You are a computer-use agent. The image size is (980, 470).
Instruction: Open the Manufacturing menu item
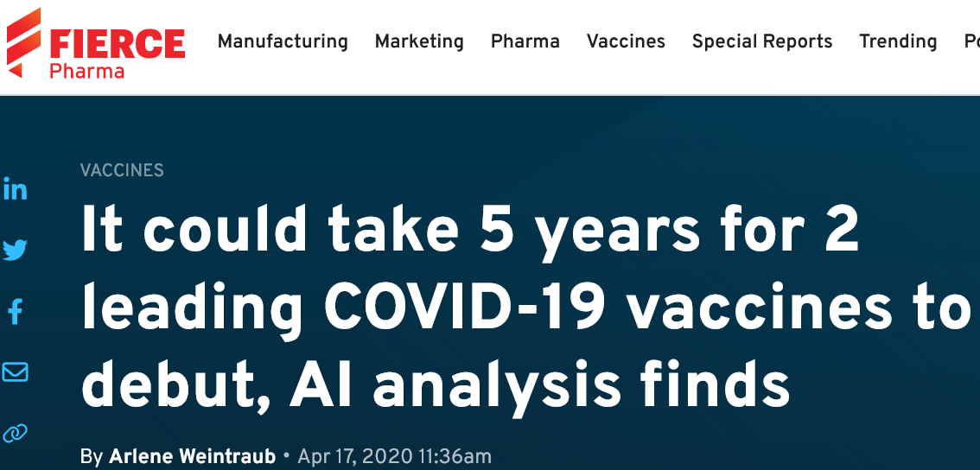point(283,41)
